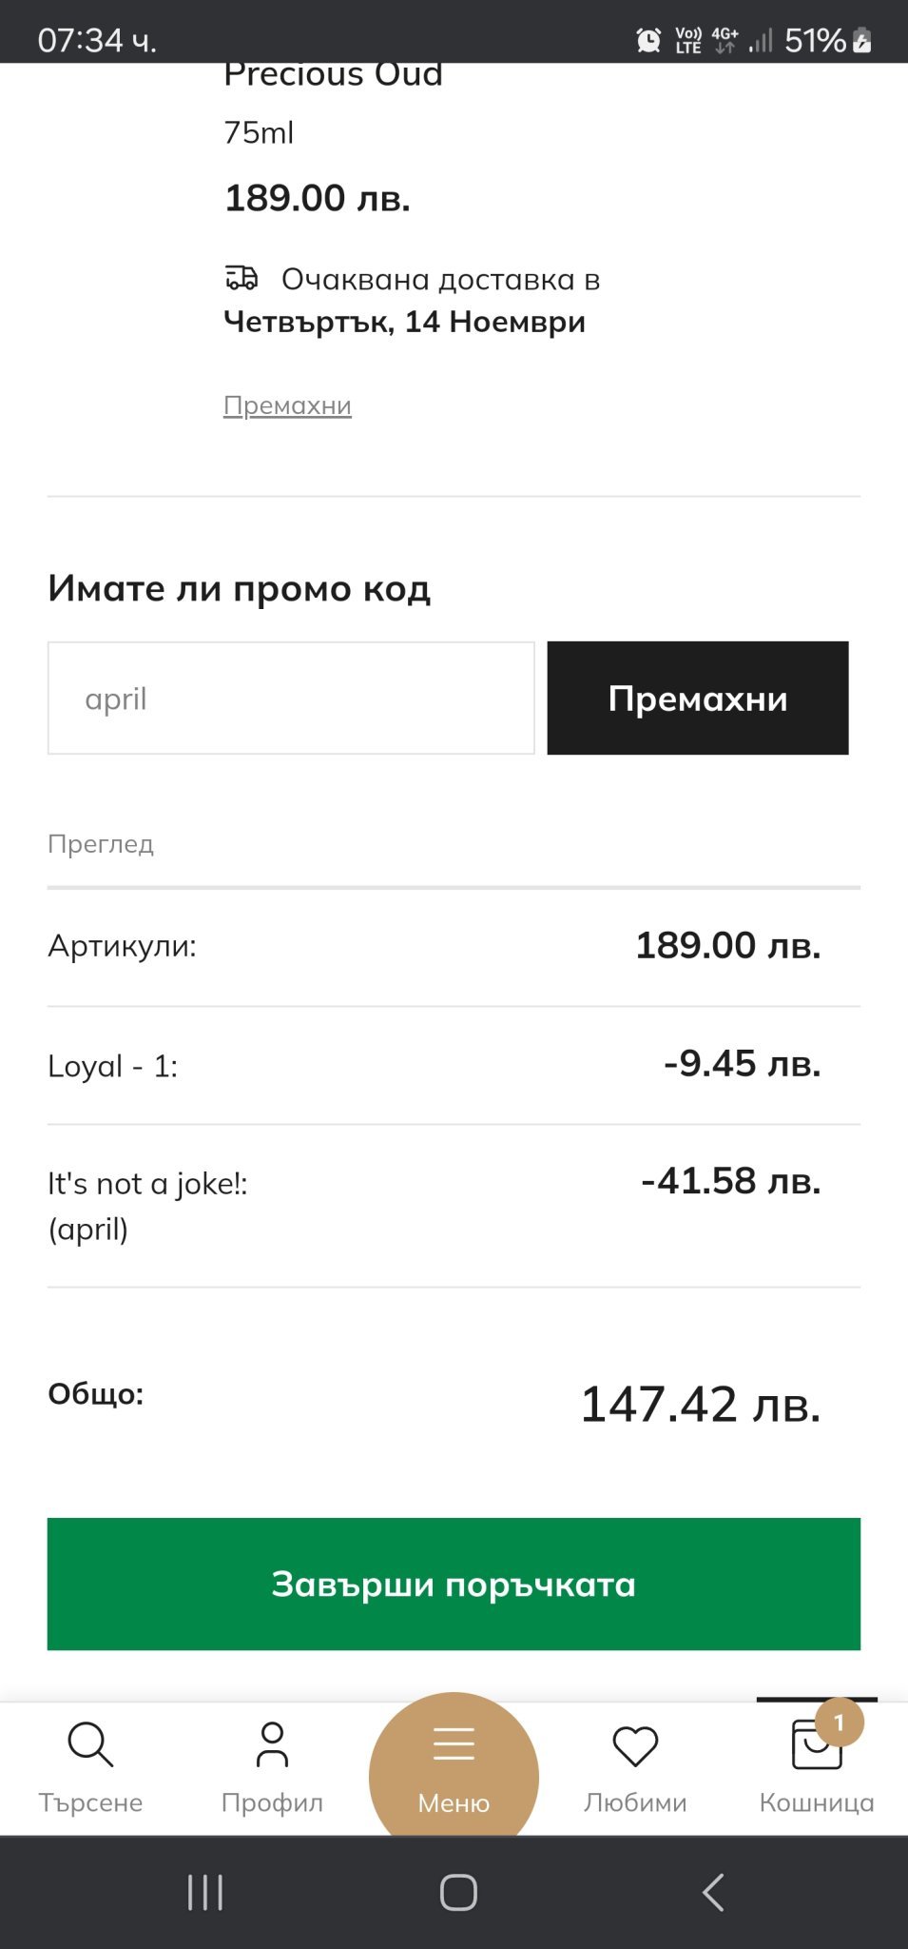Tap the Кошница tab label
The height and width of the screenshot is (1949, 908).
816,1802
